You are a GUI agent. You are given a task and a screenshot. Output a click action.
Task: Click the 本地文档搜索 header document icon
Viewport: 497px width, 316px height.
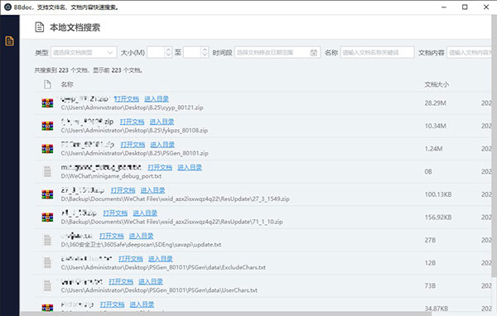pyautogui.click(x=39, y=27)
